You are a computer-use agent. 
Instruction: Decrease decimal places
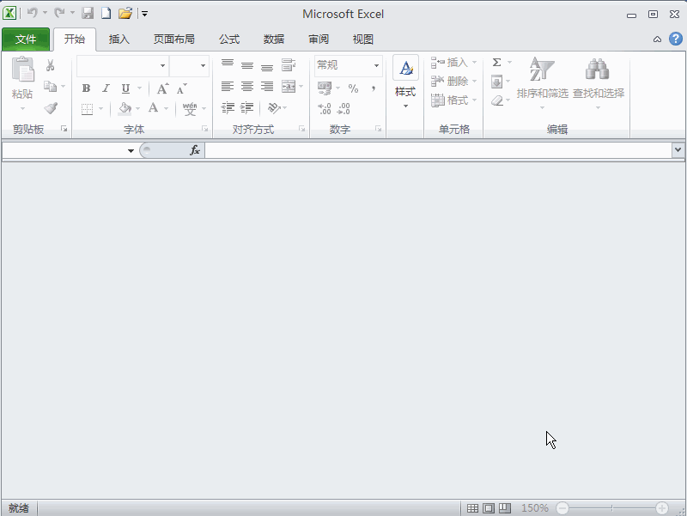(x=344, y=109)
